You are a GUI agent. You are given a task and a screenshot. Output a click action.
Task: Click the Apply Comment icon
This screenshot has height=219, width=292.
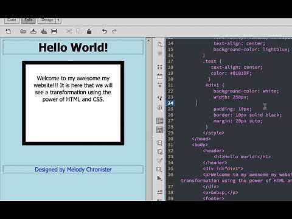click(160, 143)
